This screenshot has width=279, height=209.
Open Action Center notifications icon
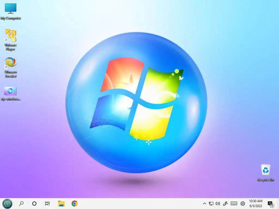270,204
